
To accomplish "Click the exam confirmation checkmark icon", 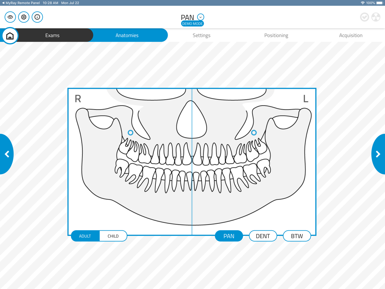I will (x=364, y=17).
